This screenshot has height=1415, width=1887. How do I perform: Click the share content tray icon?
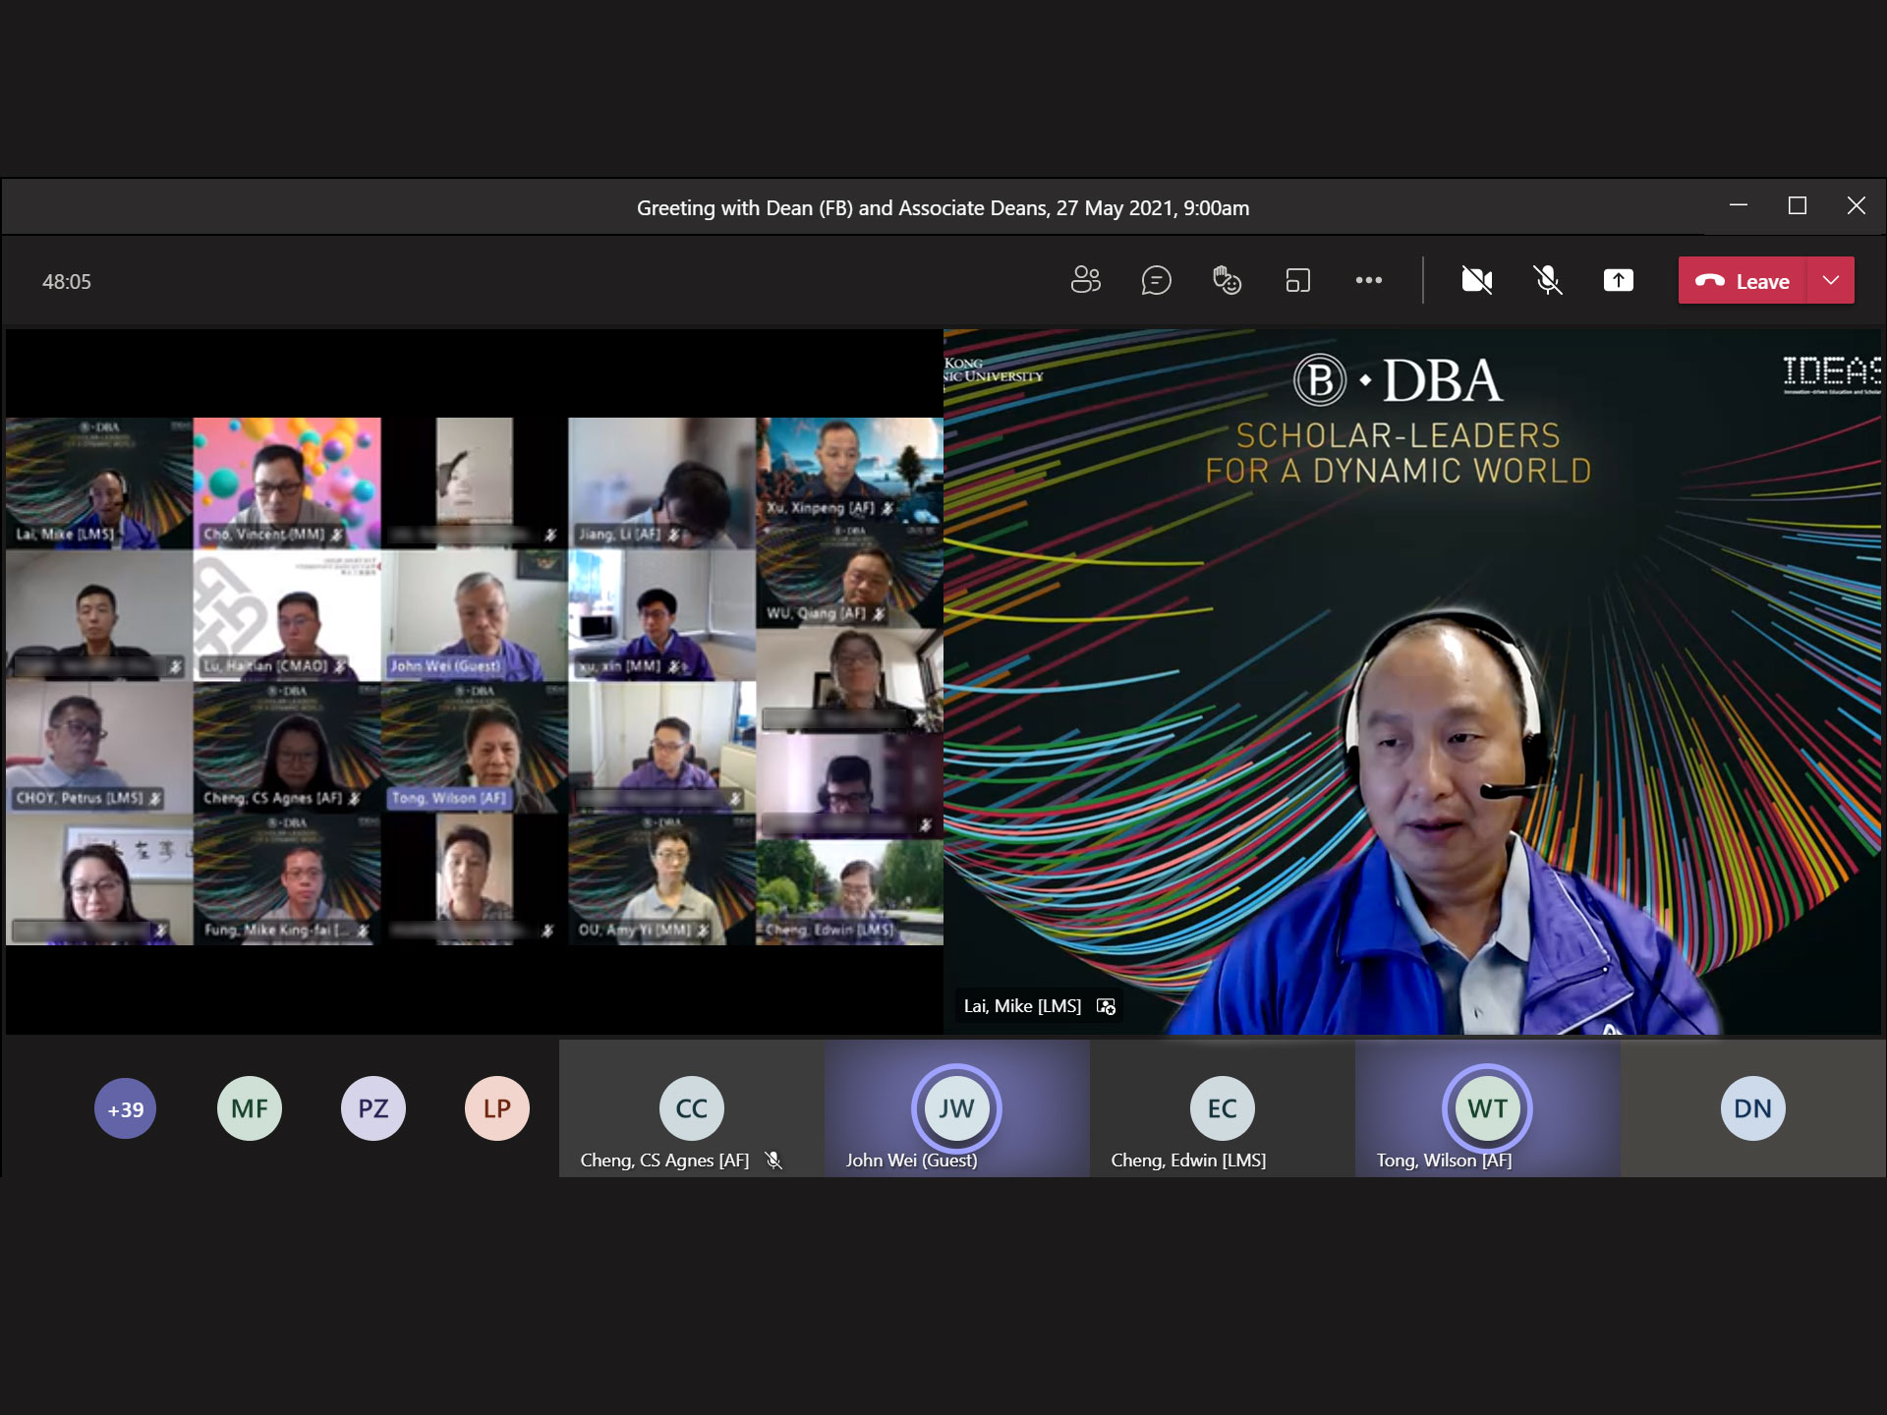pos(1618,281)
